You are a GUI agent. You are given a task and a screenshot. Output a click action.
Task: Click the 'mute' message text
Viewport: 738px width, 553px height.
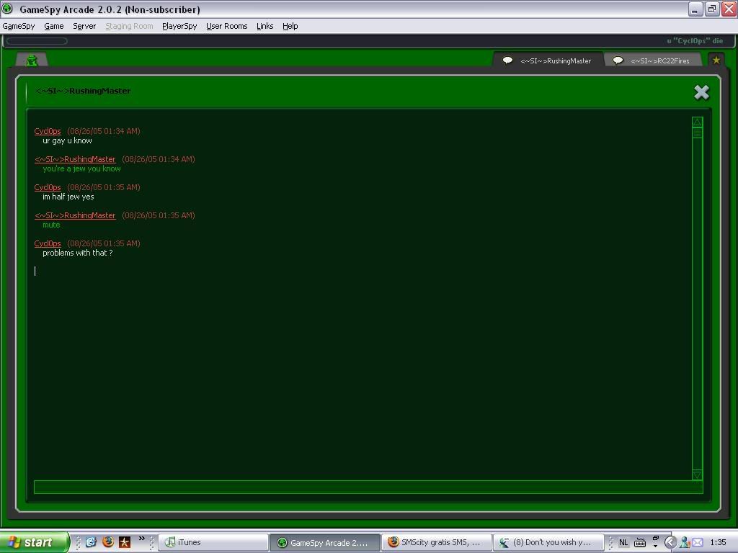point(51,225)
